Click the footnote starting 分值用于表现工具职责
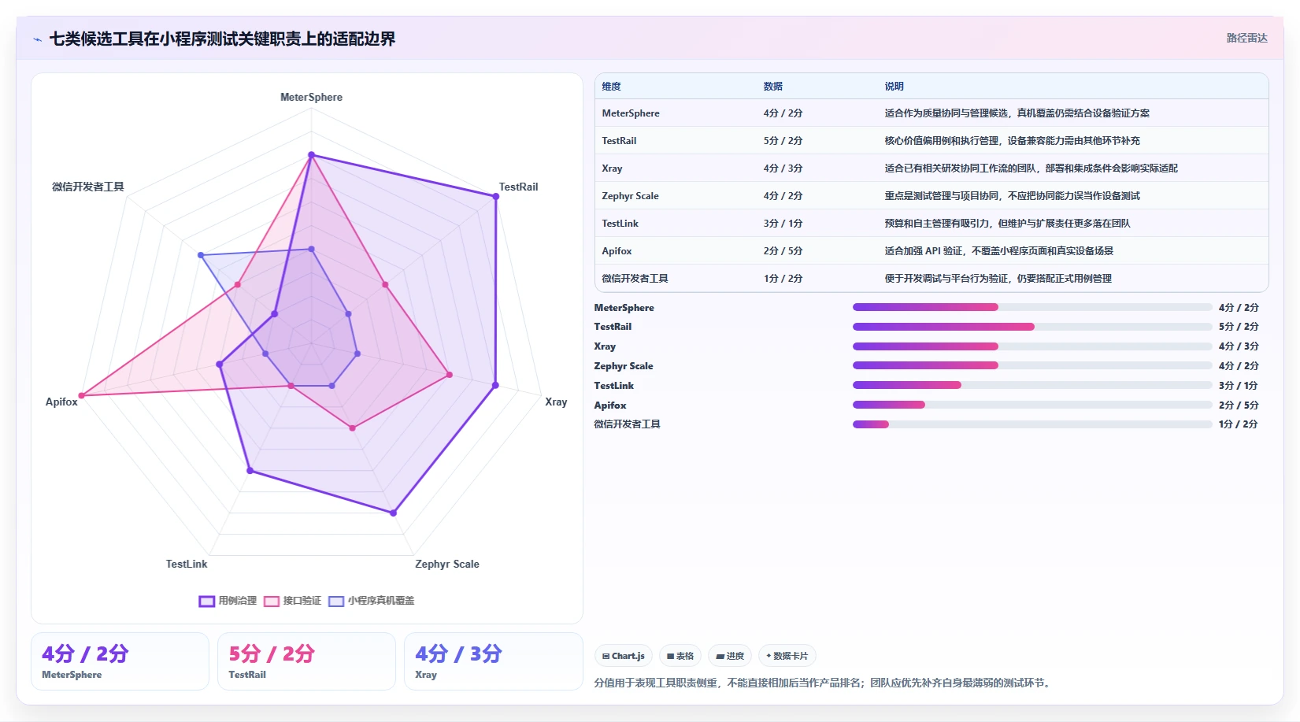The width and height of the screenshot is (1300, 722). pyautogui.click(x=822, y=683)
